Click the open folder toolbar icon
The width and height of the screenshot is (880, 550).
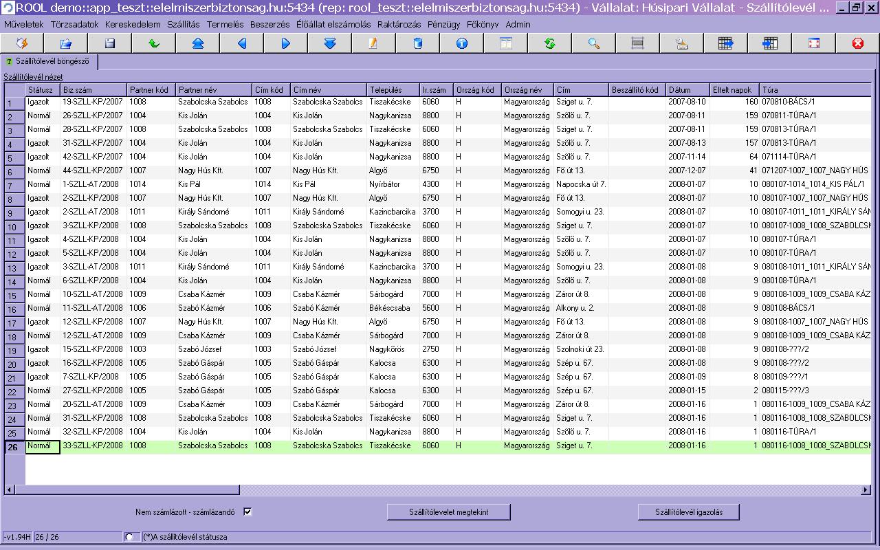point(65,43)
